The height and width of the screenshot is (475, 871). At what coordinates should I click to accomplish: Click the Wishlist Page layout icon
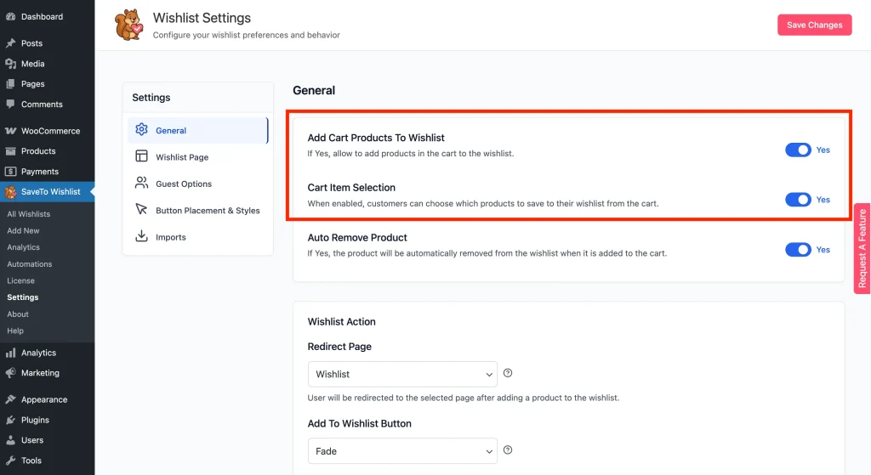click(x=142, y=156)
